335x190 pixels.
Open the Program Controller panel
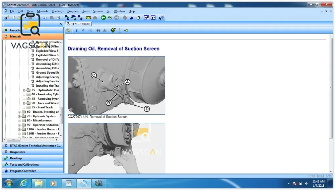[33, 171]
